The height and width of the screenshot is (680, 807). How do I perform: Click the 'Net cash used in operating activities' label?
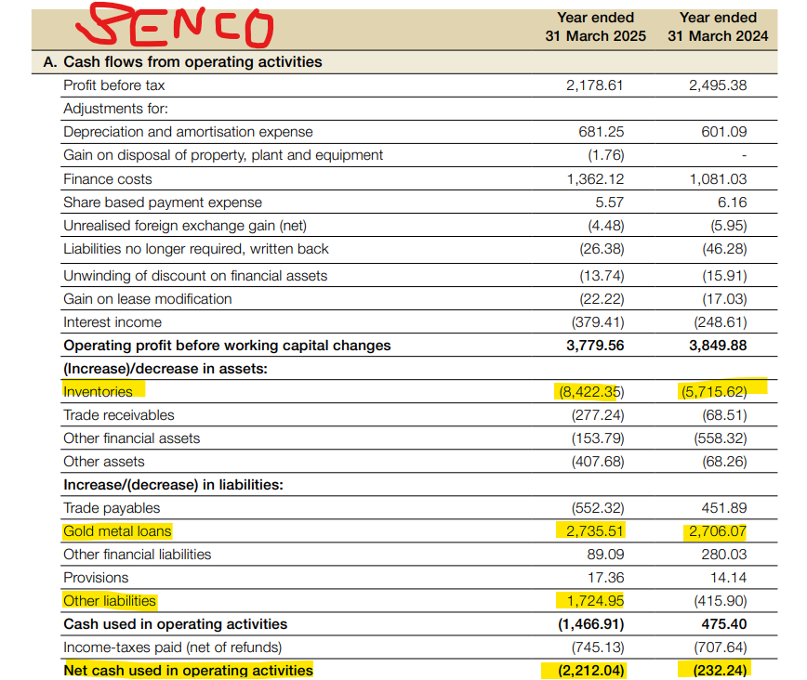(x=188, y=670)
